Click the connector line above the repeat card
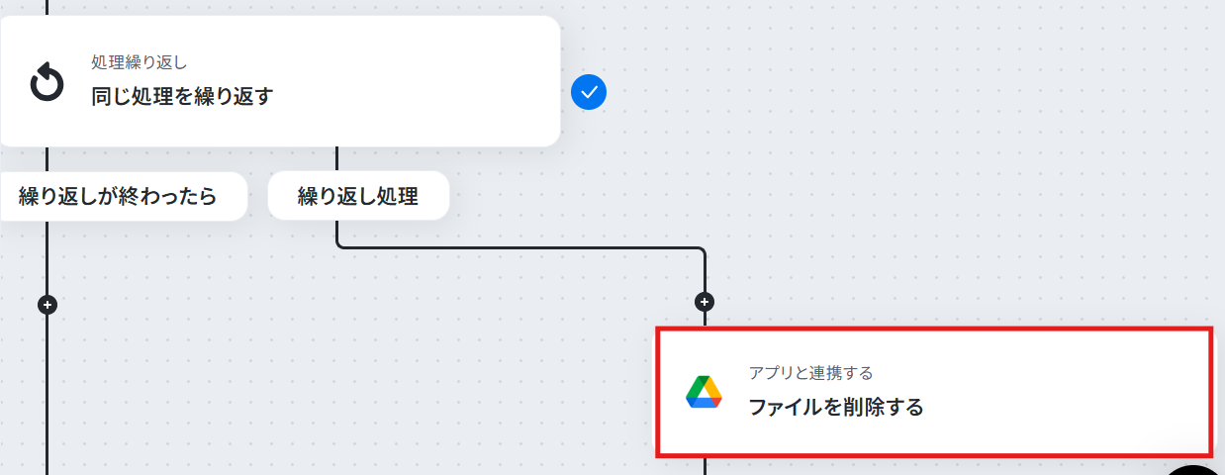The width and height of the screenshot is (1225, 475). point(47,7)
